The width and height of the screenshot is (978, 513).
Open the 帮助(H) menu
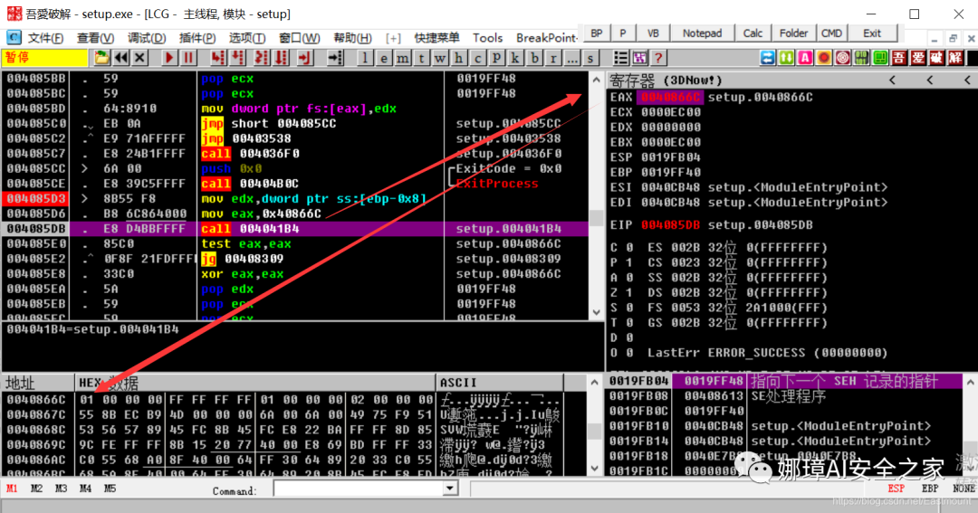coord(352,38)
